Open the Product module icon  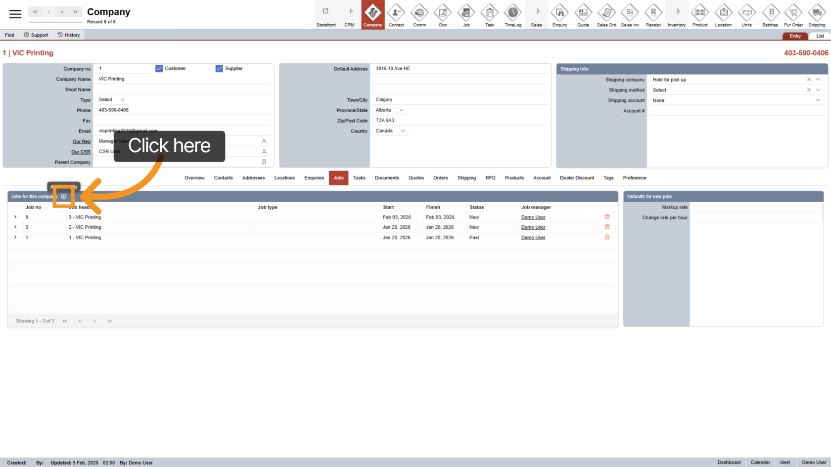pyautogui.click(x=700, y=15)
